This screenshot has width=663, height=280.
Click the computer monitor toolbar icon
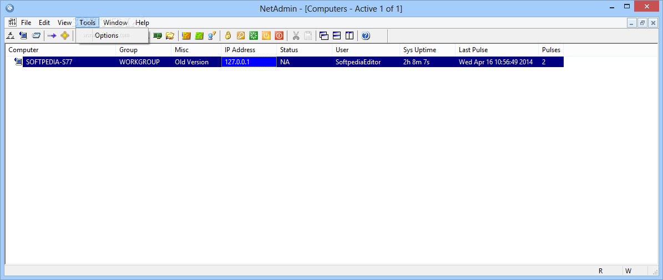coord(24,36)
